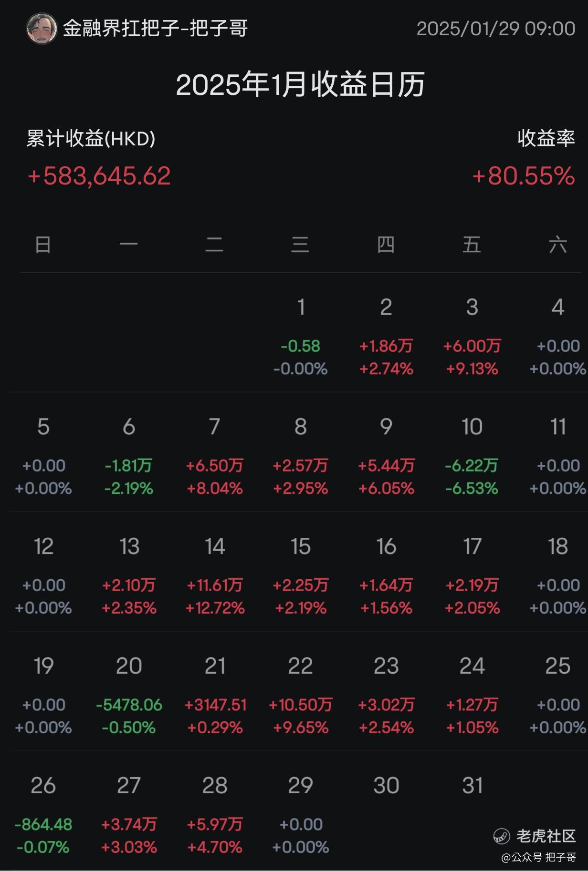The image size is (588, 871).
Task: Open username 金融界扛把子-把子哥
Action: [x=156, y=29]
